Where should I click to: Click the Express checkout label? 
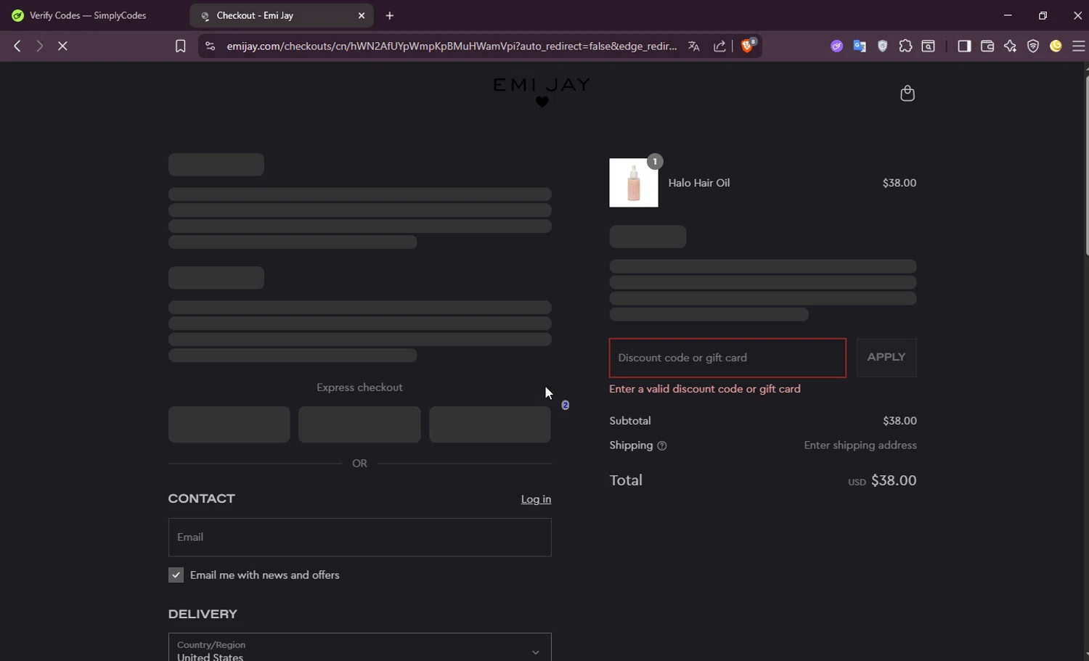[359, 387]
